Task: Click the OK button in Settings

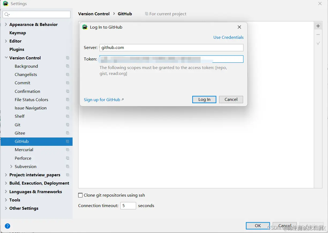Action: click(258, 226)
